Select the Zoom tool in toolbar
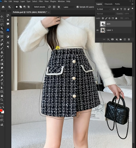 (x=2, y=100)
